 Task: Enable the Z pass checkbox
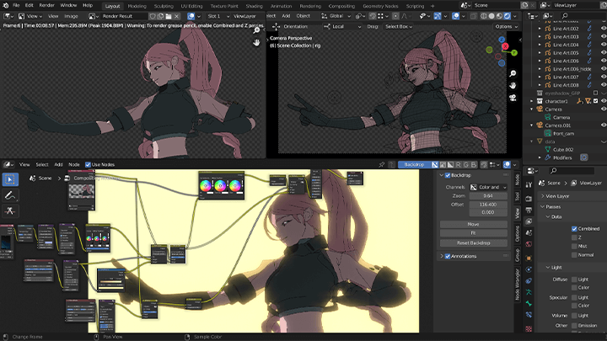point(574,237)
